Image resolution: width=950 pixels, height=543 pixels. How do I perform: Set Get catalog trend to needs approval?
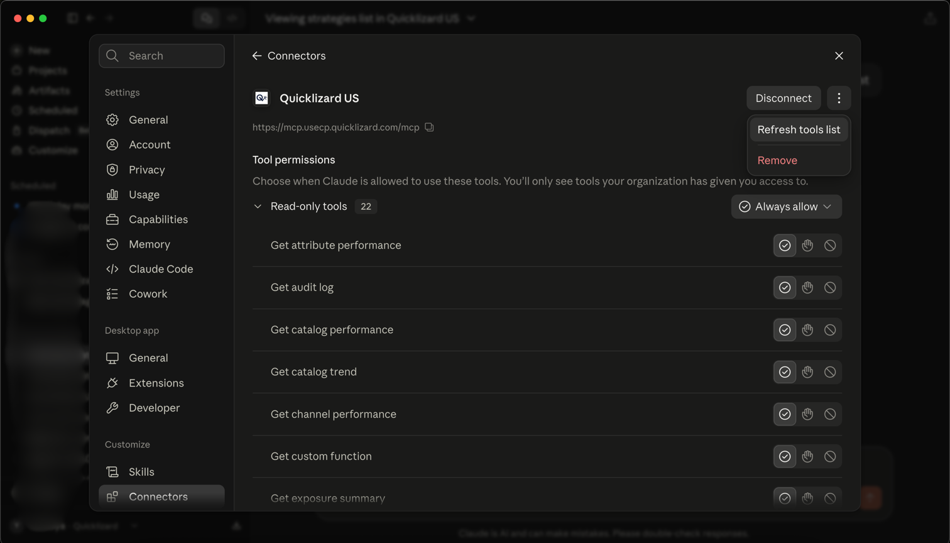tap(807, 372)
